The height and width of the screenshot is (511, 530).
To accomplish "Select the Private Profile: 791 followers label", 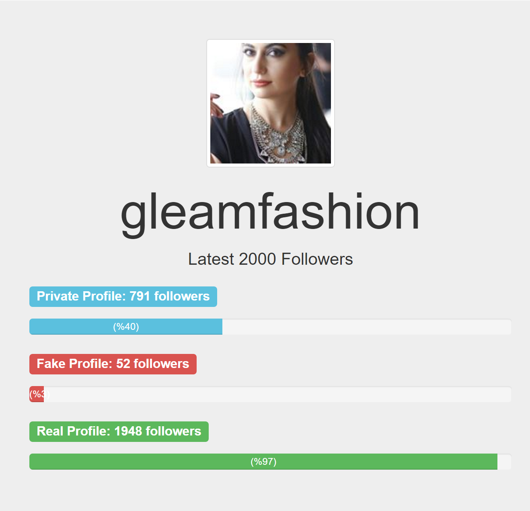I will pyautogui.click(x=123, y=296).
